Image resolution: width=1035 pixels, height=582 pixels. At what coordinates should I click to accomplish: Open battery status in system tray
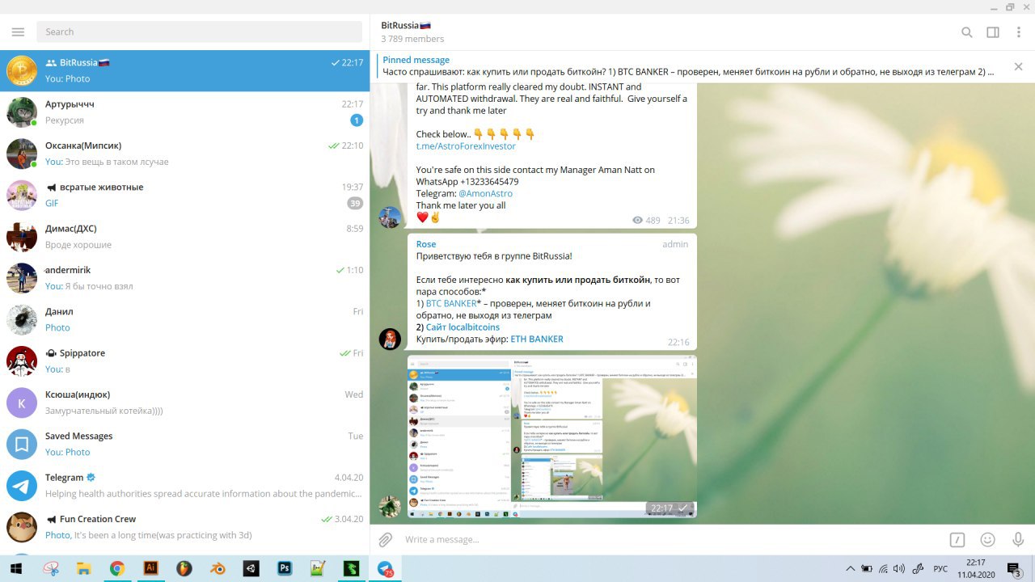coord(866,568)
